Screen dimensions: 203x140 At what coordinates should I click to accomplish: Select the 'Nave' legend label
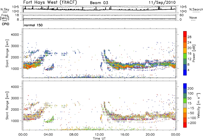tap(193, 18)
